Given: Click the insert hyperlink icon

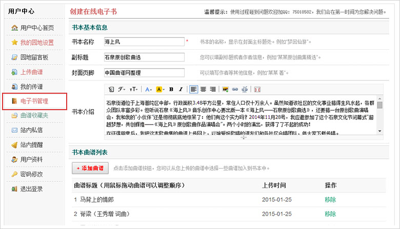Looking at the screenshot, I should 235,89.
